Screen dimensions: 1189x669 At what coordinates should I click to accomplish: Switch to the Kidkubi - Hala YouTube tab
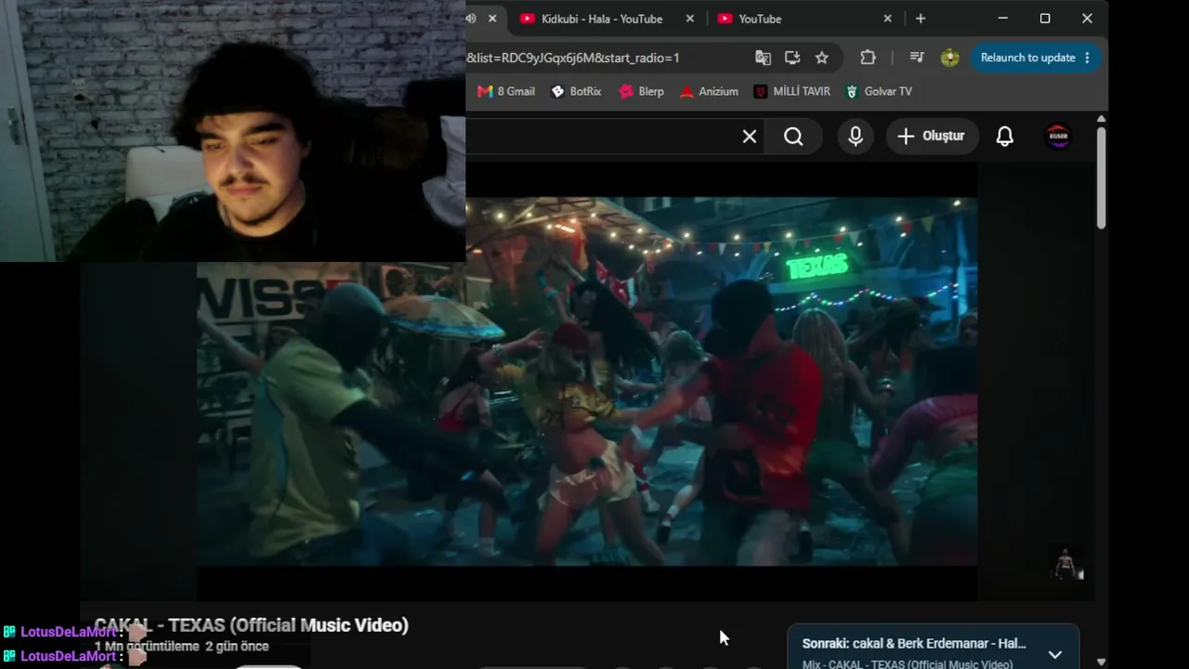coord(603,19)
